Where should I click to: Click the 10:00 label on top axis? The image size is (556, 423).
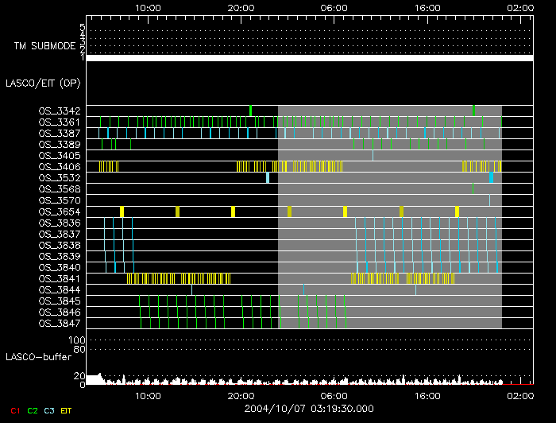149,6
